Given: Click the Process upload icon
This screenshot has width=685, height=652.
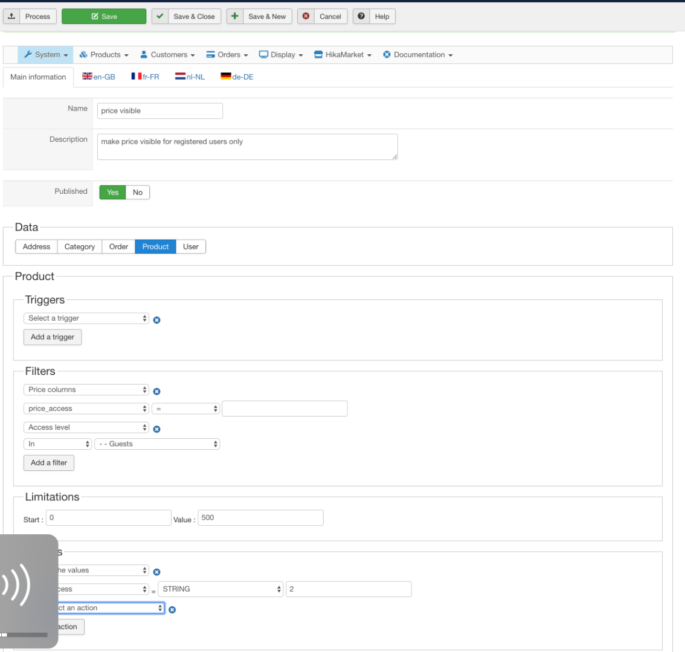Looking at the screenshot, I should [x=11, y=16].
